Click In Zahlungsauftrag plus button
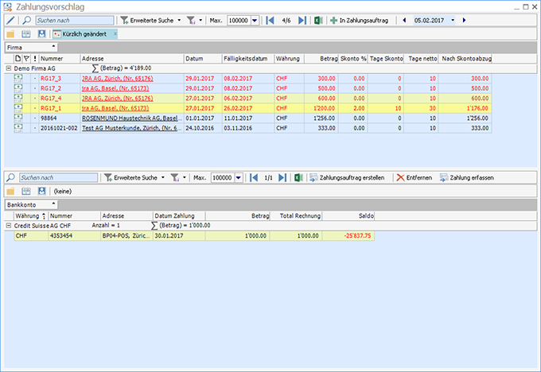The width and height of the screenshot is (541, 372). pos(359,21)
